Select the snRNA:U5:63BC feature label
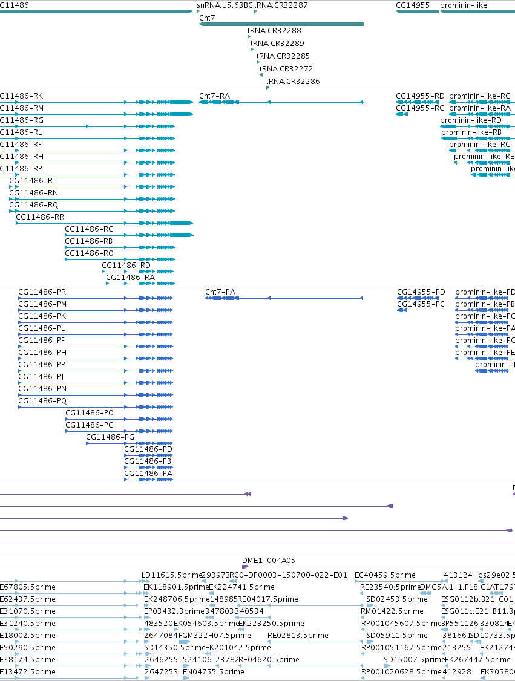 pos(225,5)
